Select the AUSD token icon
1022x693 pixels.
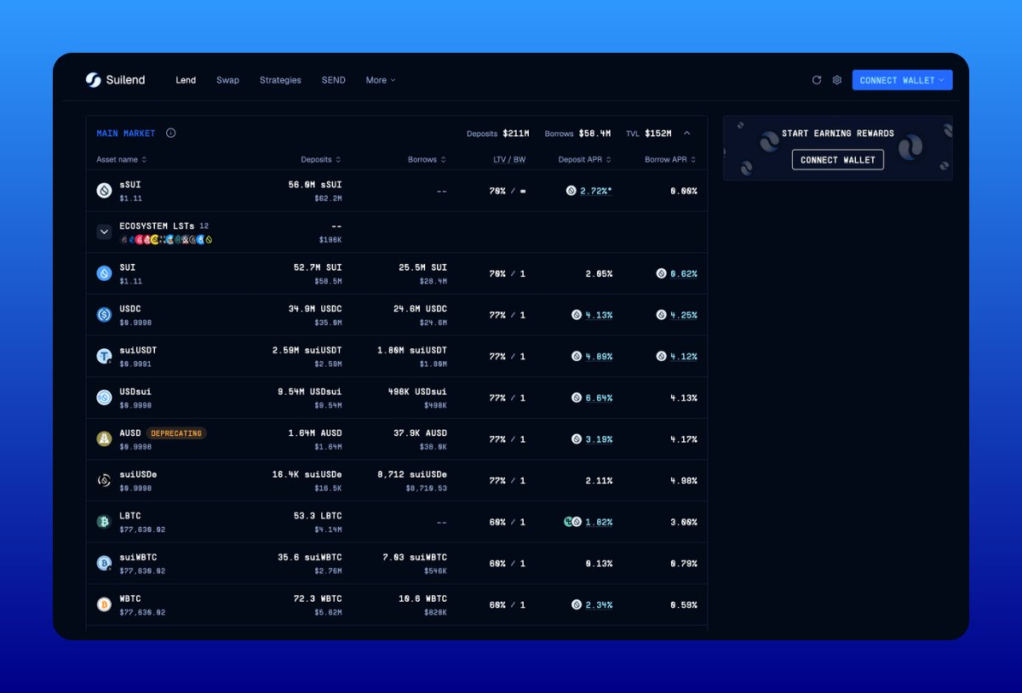pos(104,439)
